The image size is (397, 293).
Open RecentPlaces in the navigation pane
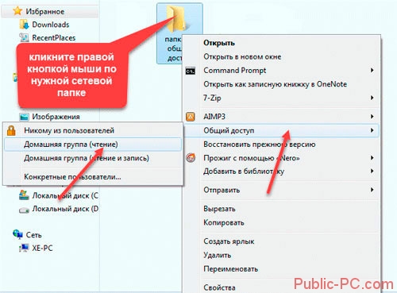54,38
